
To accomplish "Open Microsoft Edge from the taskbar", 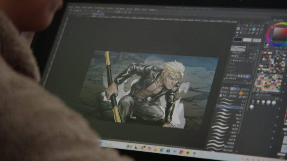I will coord(162,150).
